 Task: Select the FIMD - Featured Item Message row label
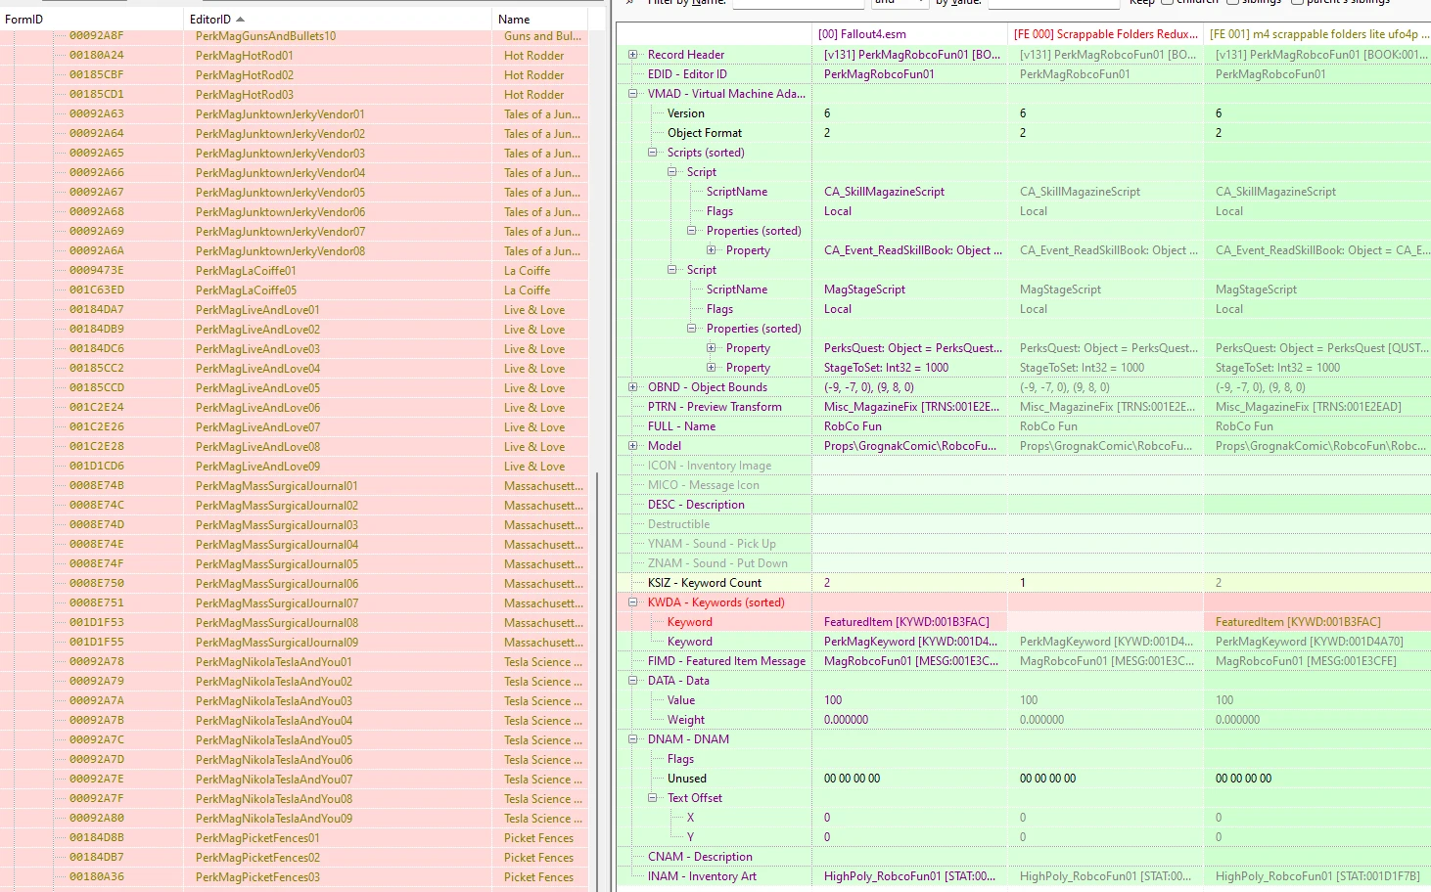click(726, 661)
